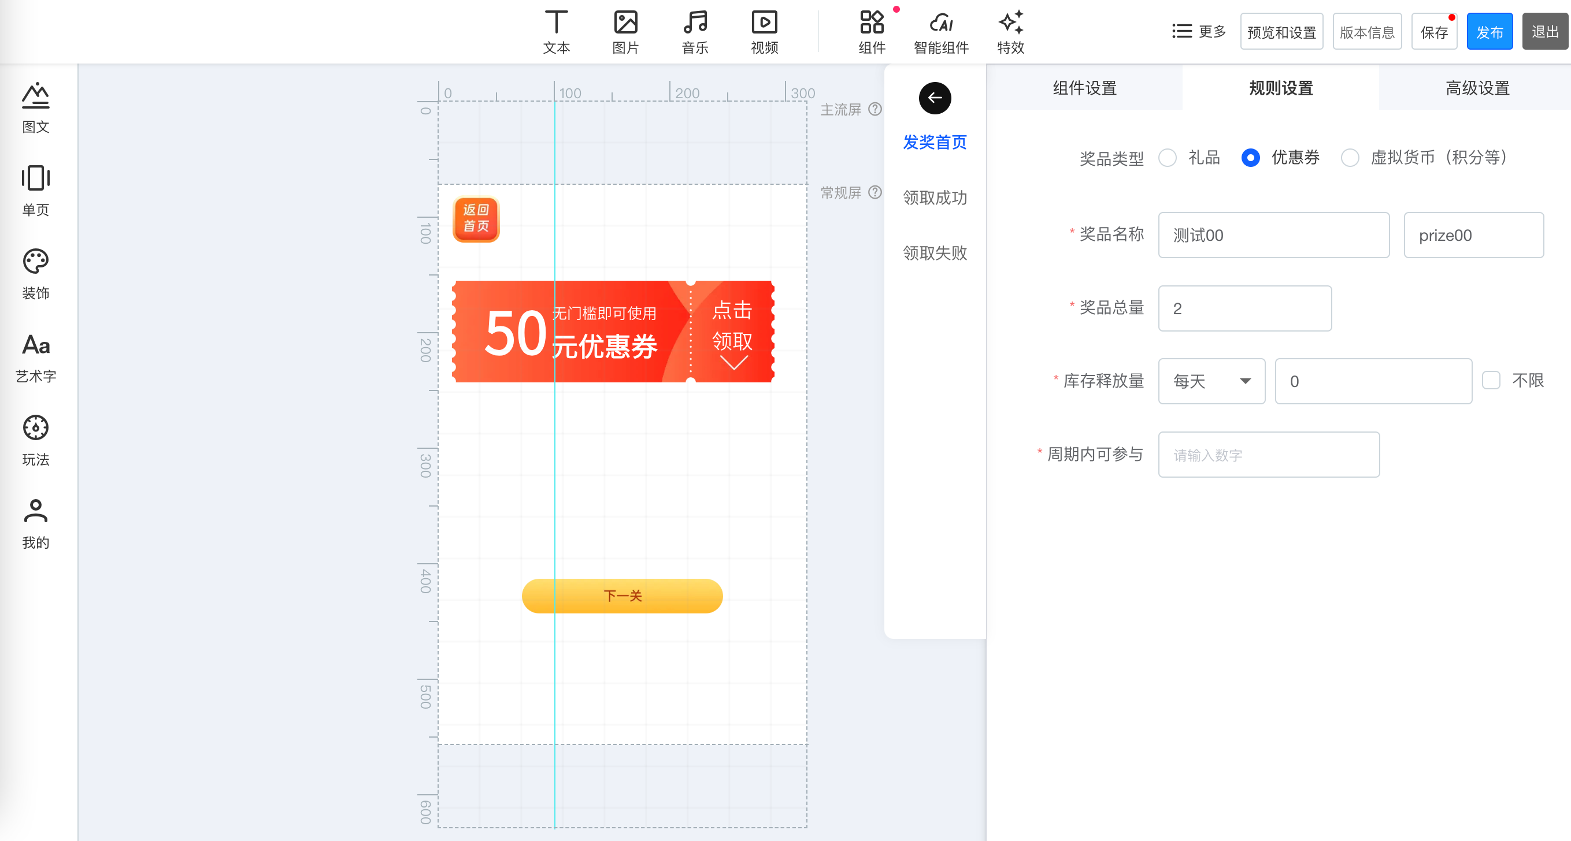Open the AI smart components icon
Screen dimensions: 1571x841
pos(940,23)
